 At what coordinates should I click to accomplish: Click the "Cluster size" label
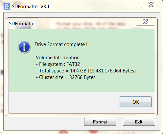(51, 77)
